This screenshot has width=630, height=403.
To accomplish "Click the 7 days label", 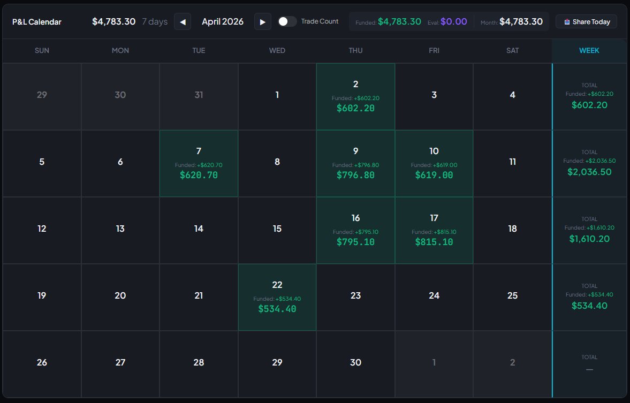I will 155,22.
